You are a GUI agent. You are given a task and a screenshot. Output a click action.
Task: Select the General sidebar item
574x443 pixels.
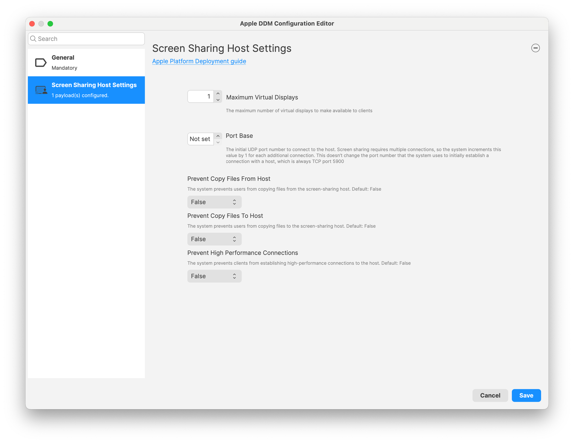[x=86, y=63]
